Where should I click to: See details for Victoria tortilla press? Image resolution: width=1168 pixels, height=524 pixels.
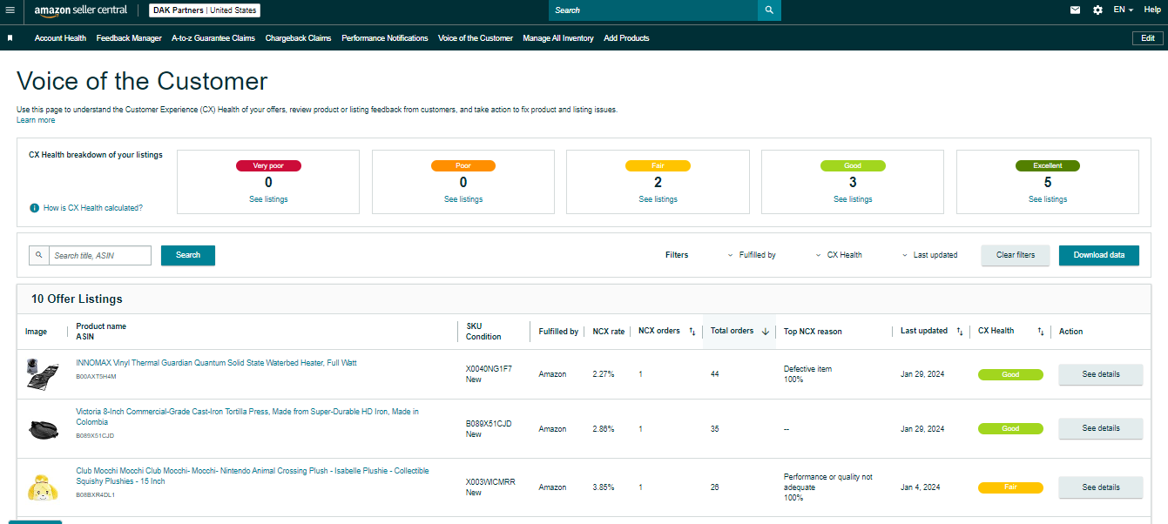click(x=1101, y=428)
